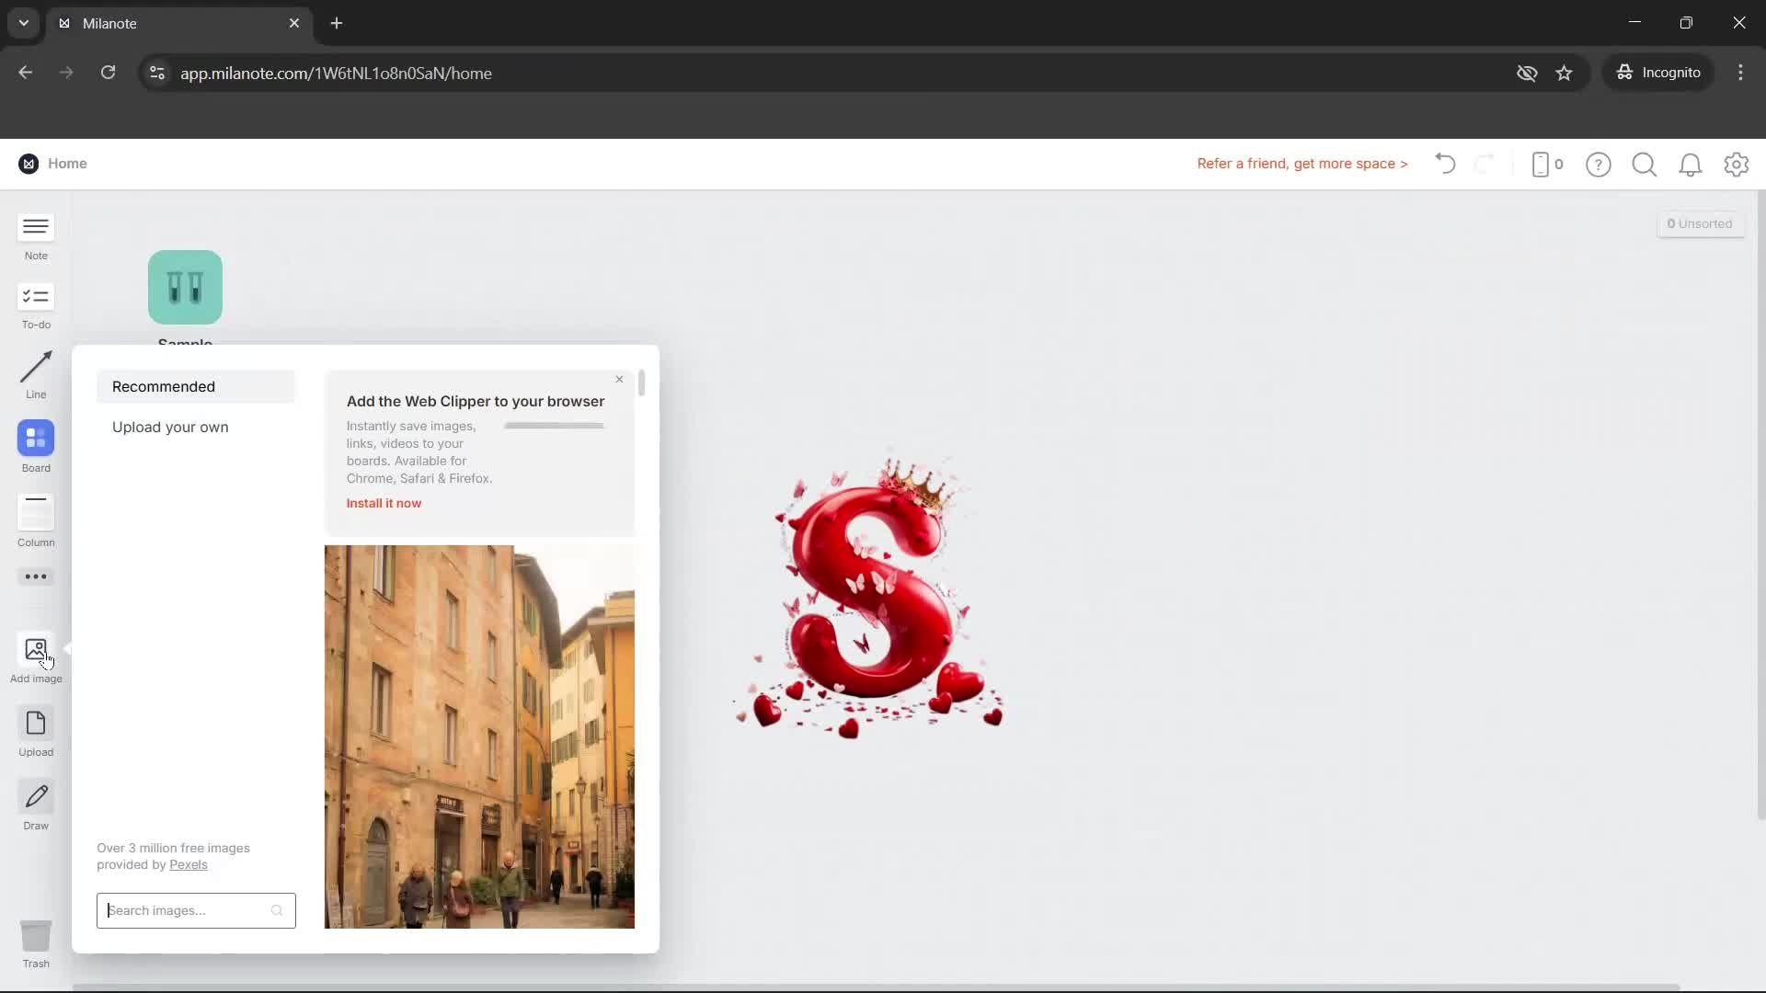The height and width of the screenshot is (993, 1766).
Task: Select the Italian street photo thumbnail
Action: (478, 736)
